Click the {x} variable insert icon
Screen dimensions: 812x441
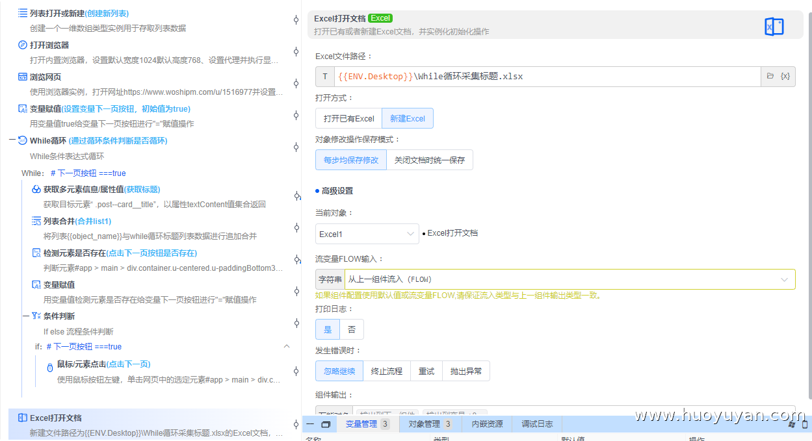pos(785,76)
